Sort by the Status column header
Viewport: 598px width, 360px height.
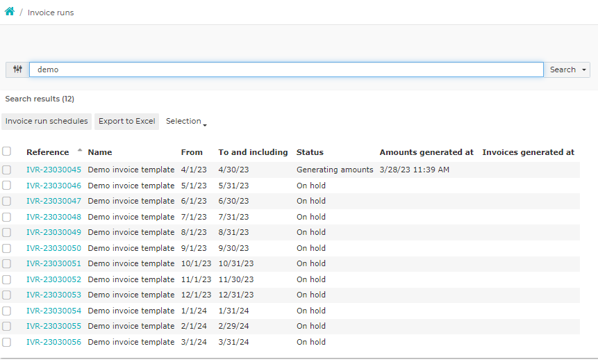(310, 152)
